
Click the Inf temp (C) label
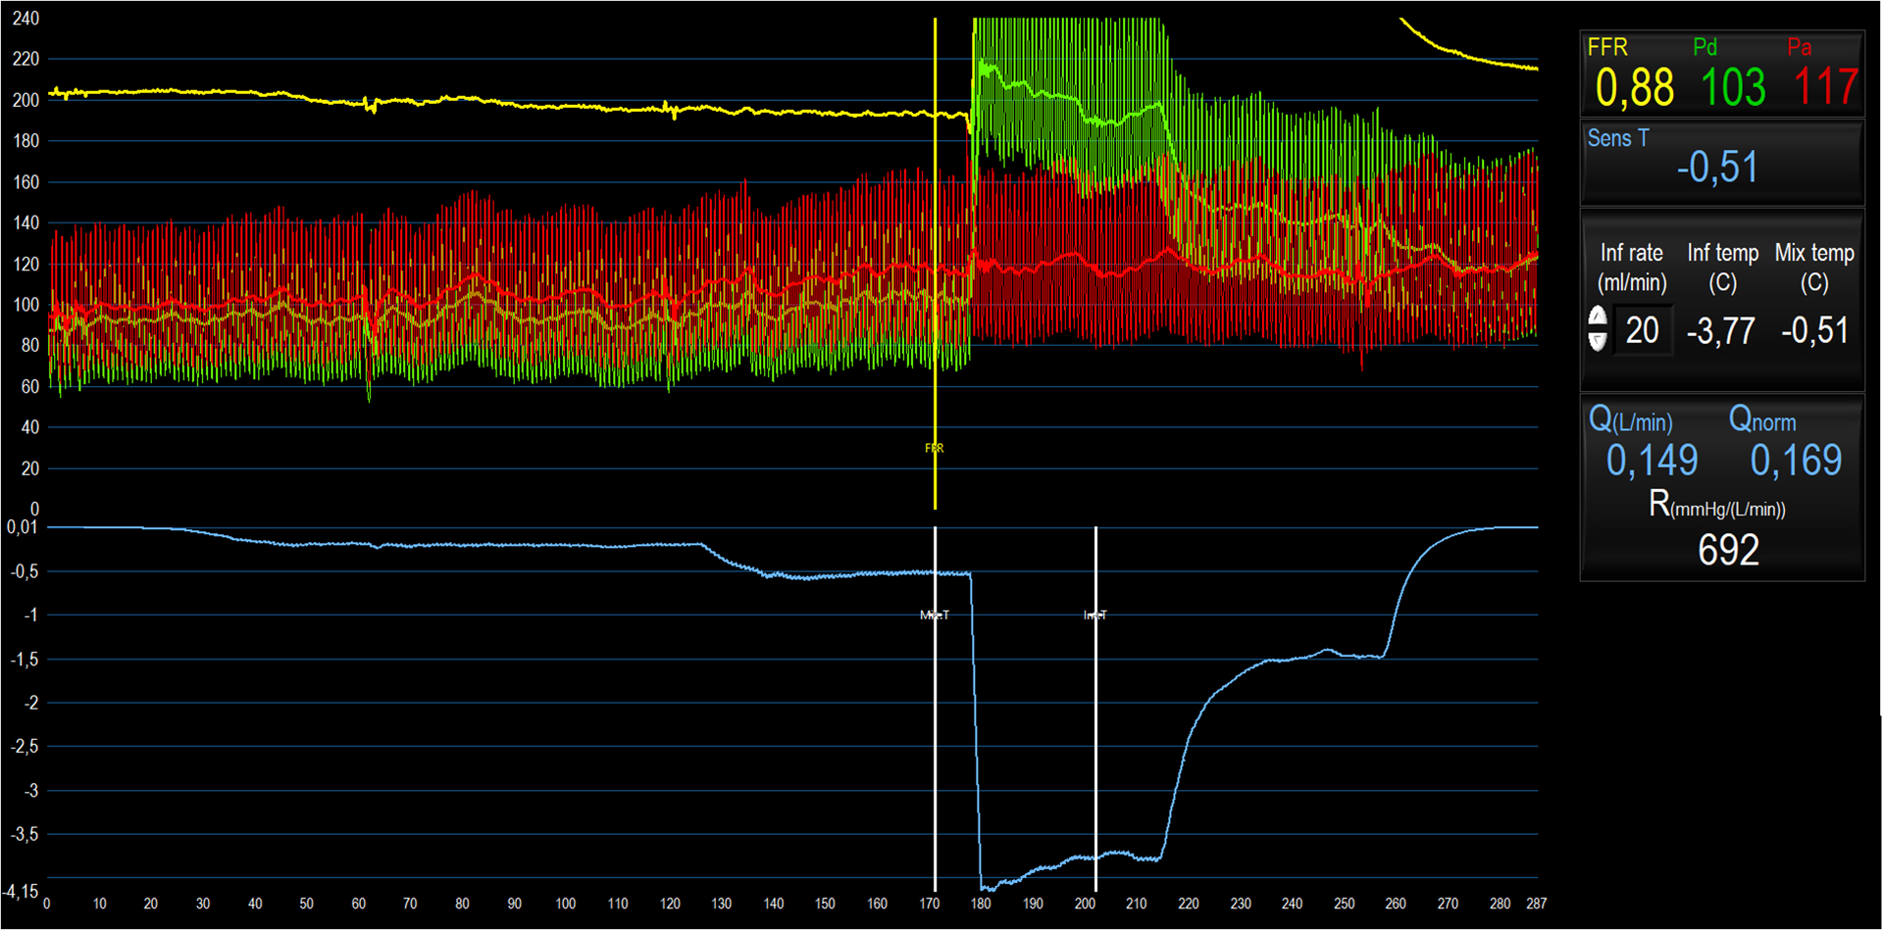1723,268
